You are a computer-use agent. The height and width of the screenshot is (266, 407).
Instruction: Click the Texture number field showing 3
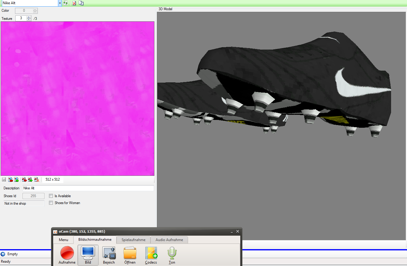click(x=21, y=18)
